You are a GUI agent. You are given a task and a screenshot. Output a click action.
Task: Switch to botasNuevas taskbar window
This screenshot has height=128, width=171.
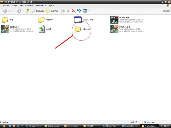[x=53, y=126]
